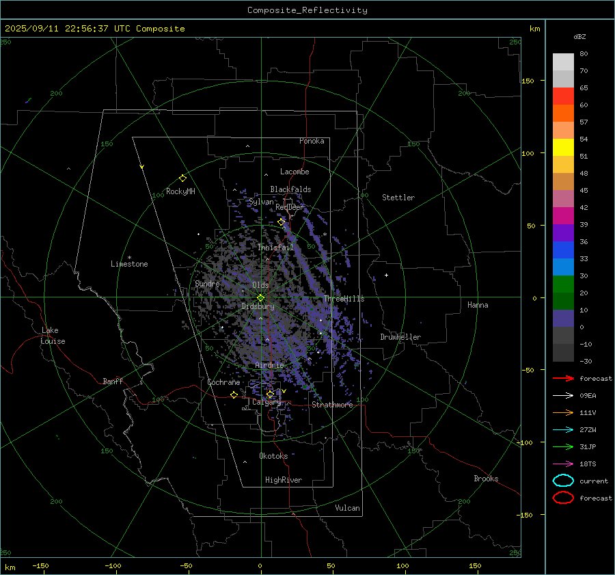Screen dimensions: 615x575
Task: Click the Innisfail map label
Action: point(276,248)
